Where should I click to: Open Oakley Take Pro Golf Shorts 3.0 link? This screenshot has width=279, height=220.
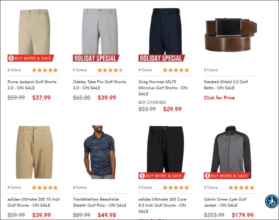(100, 85)
